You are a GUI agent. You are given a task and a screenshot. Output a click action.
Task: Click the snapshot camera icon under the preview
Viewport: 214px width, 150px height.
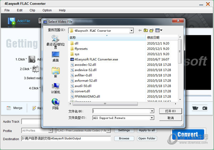pos(205,108)
